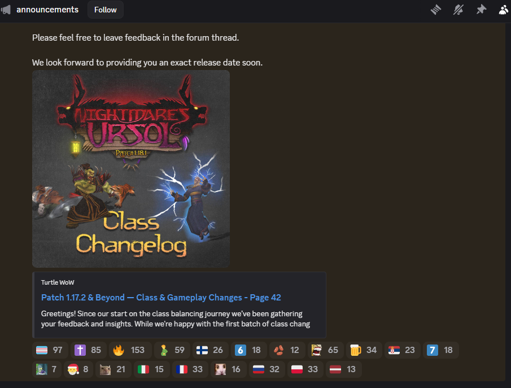Open the Nightmares of Ursol changelog image
Image resolution: width=511 pixels, height=388 pixels.
131,169
